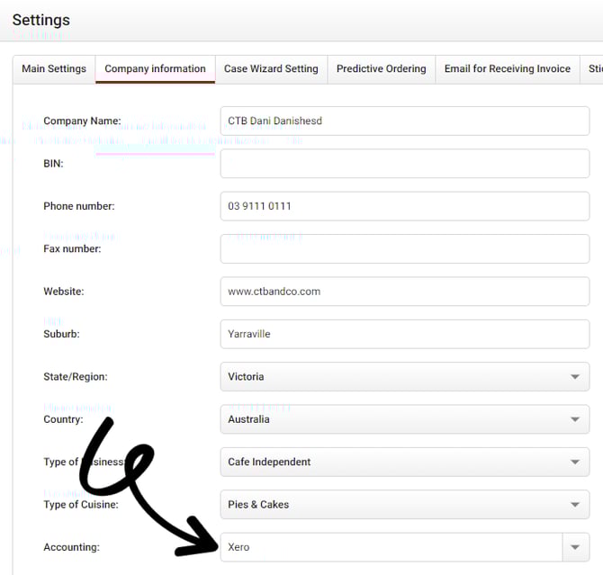The width and height of the screenshot is (603, 575).
Task: Click the Phone number label
Action: point(79,206)
